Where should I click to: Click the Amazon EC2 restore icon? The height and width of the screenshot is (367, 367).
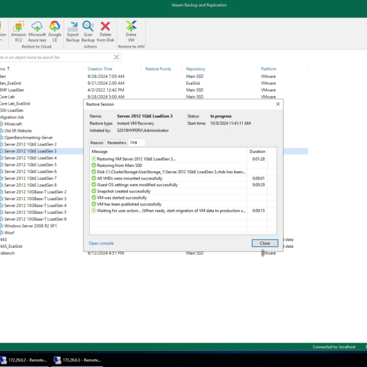(18, 31)
